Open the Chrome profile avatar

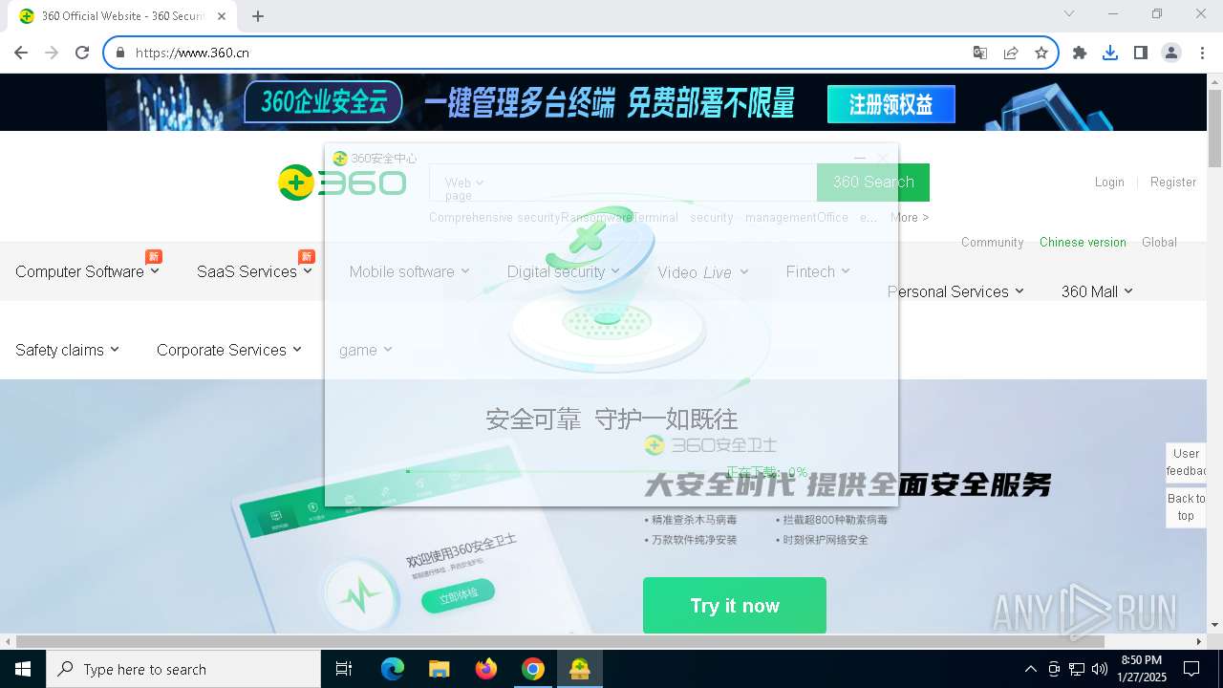[x=1171, y=53]
